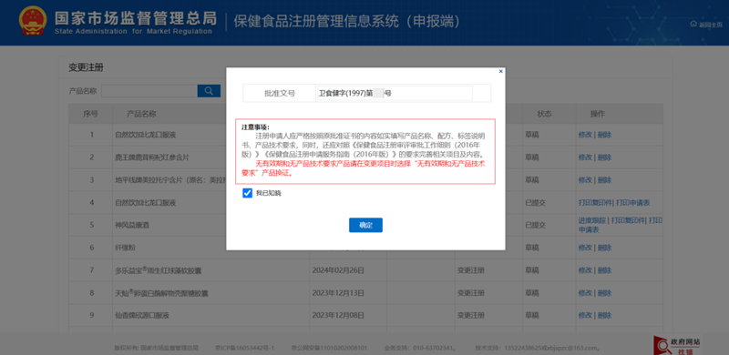This screenshot has width=729, height=355.
Task: Click the national emblem logo
Action: point(33,20)
